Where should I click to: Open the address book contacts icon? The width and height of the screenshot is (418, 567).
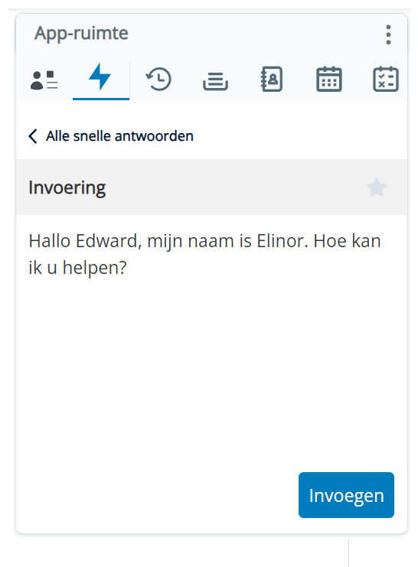click(x=272, y=79)
